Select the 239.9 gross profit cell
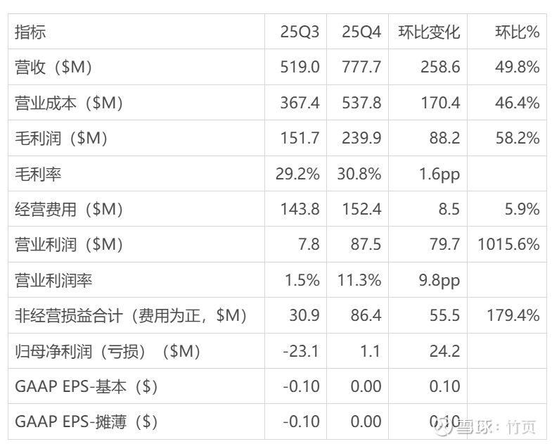The height and width of the screenshot is (444, 552). point(361,138)
